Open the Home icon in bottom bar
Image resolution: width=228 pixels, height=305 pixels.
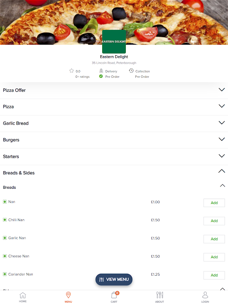[23, 295]
